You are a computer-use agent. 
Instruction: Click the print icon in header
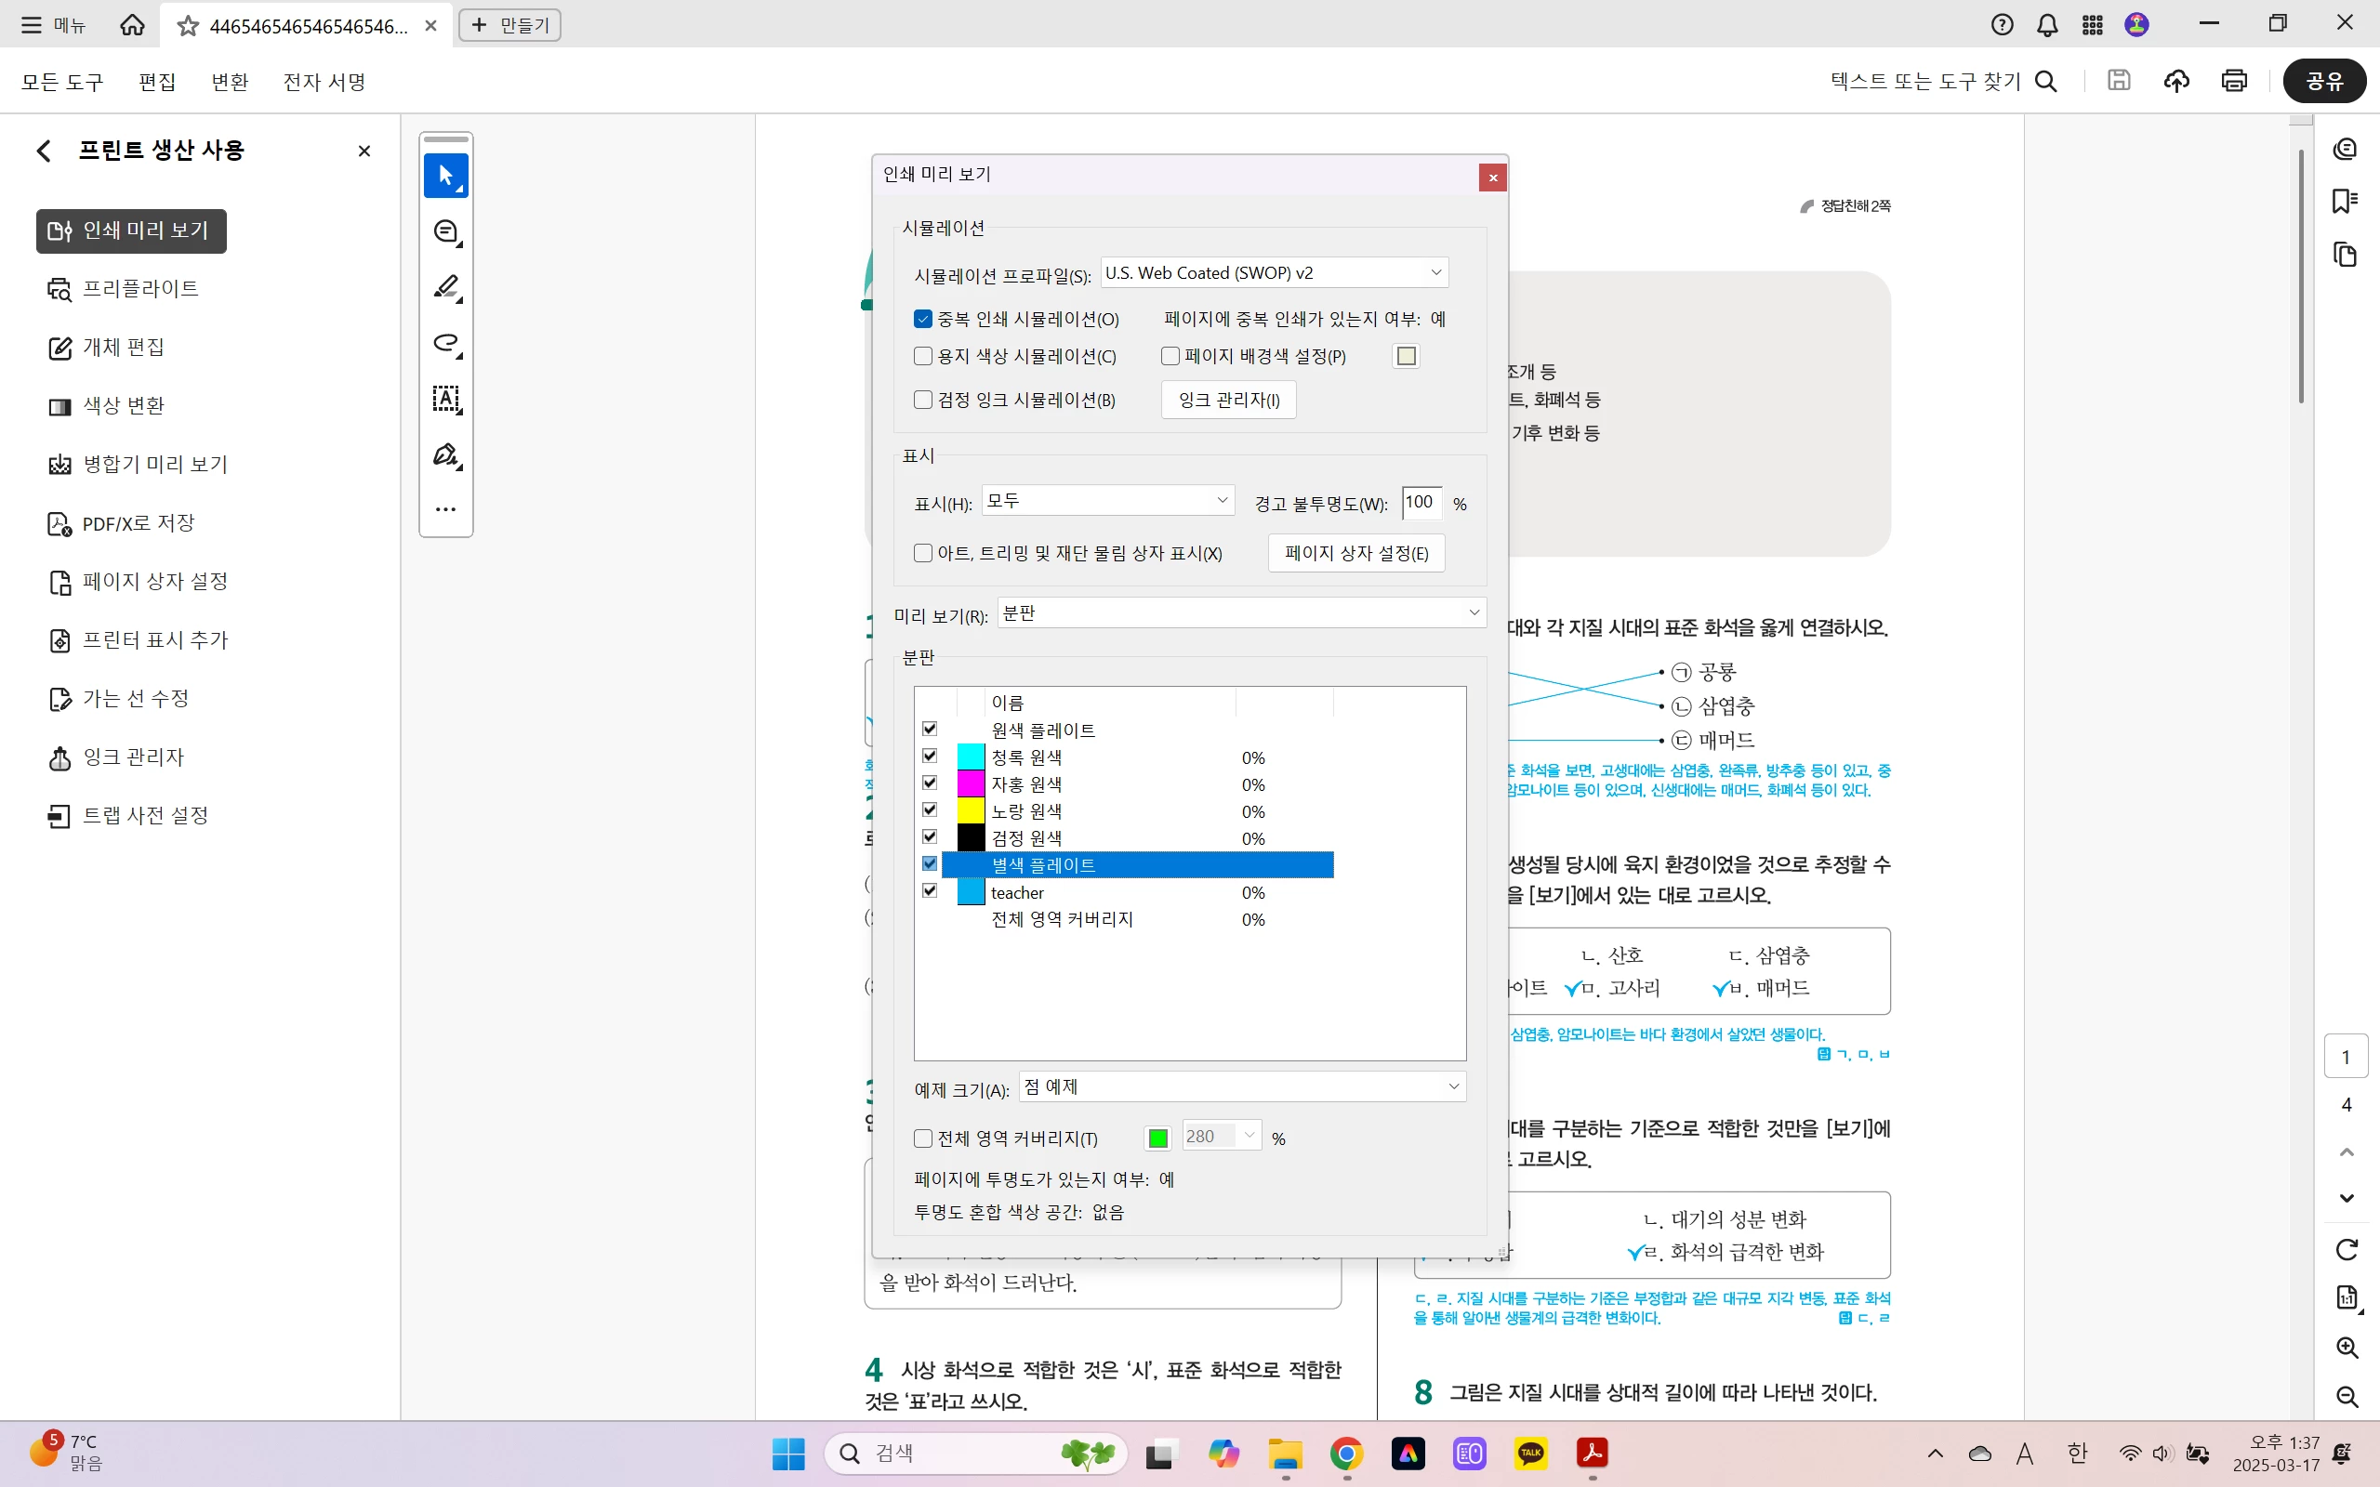click(2233, 81)
